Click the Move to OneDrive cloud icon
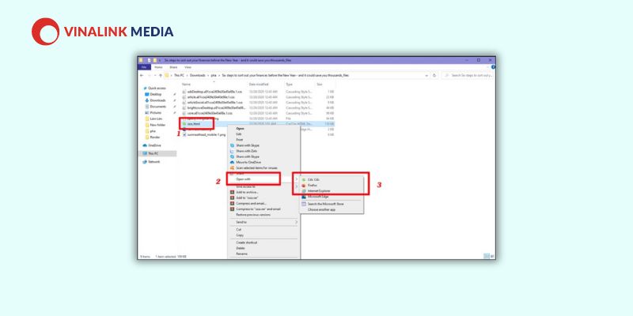 click(232, 162)
